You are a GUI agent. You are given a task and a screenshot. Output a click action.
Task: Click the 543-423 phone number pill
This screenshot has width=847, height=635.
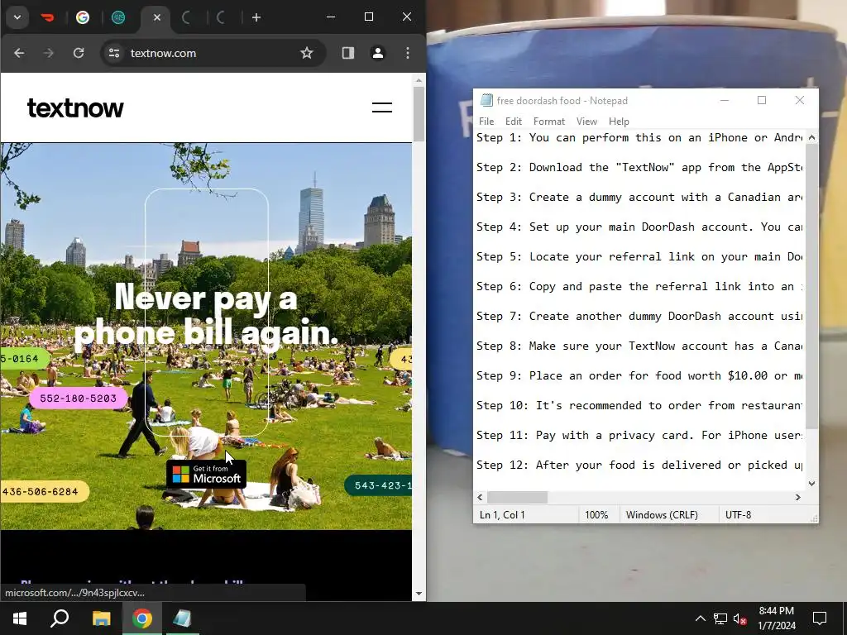pyautogui.click(x=378, y=485)
